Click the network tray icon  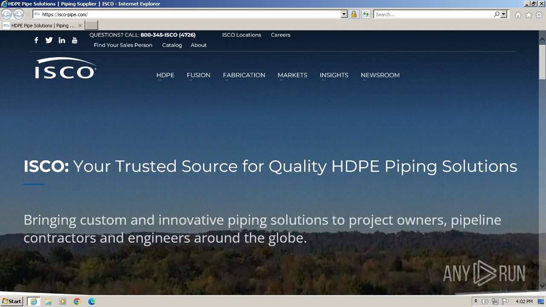click(495, 301)
